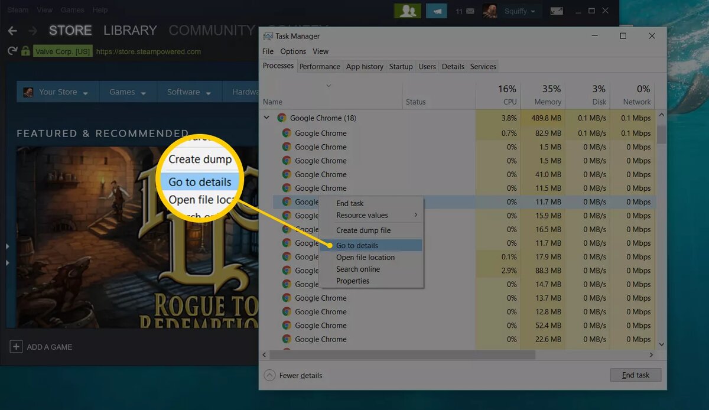Sort processes by Memory column header
Image resolution: width=709 pixels, height=410 pixels.
(542, 95)
